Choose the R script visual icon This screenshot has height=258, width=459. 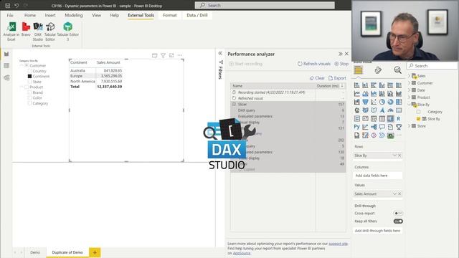coord(399,118)
